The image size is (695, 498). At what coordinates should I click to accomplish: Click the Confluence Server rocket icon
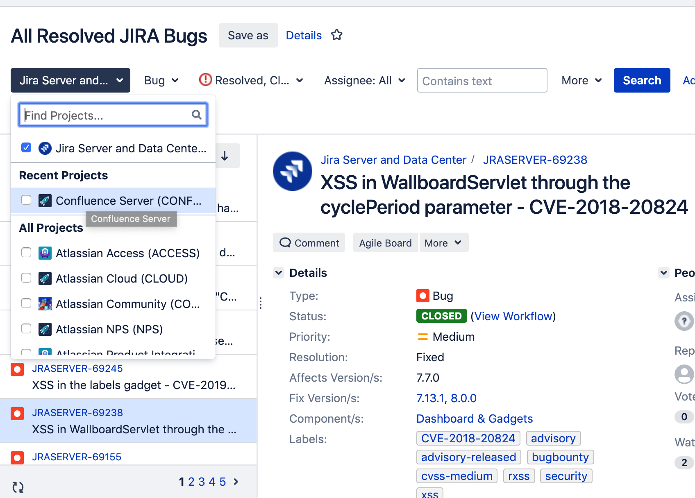(45, 201)
